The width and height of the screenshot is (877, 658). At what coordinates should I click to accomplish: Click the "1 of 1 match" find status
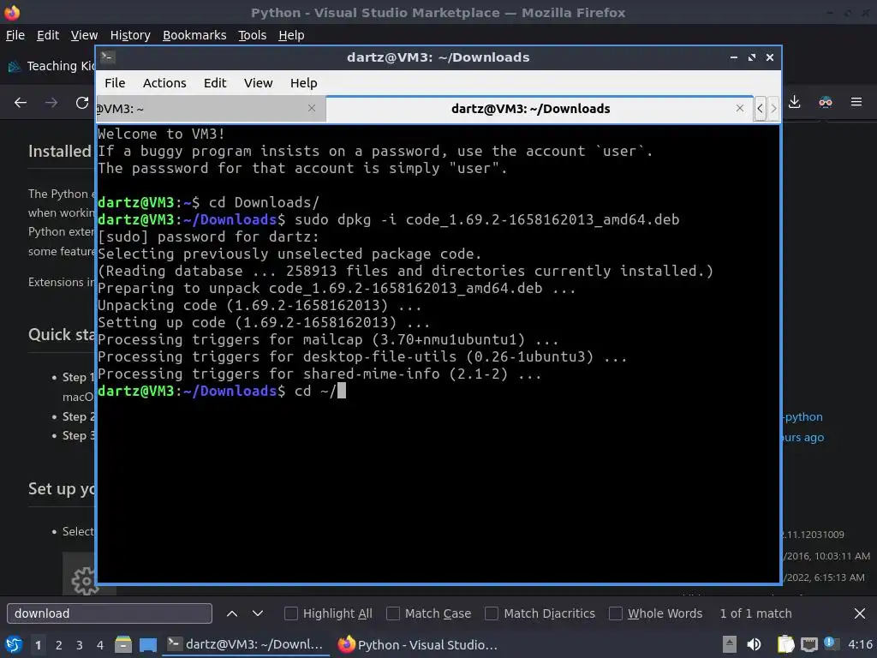point(755,613)
